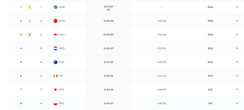
Task: Click the NAB team flag icon
Action: click(x=55, y=7)
